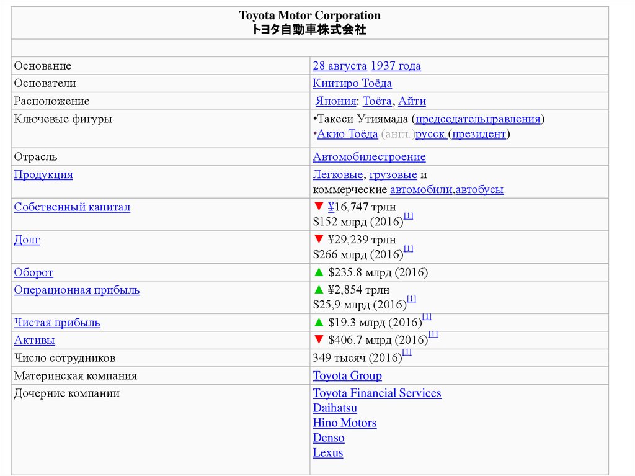
Task: Click the yen symbol link before 16,747
Action: (331, 207)
